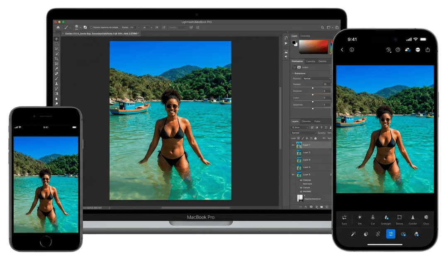Select the Rectangular Marquee tool
This screenshot has height=261, width=448.
57,44
